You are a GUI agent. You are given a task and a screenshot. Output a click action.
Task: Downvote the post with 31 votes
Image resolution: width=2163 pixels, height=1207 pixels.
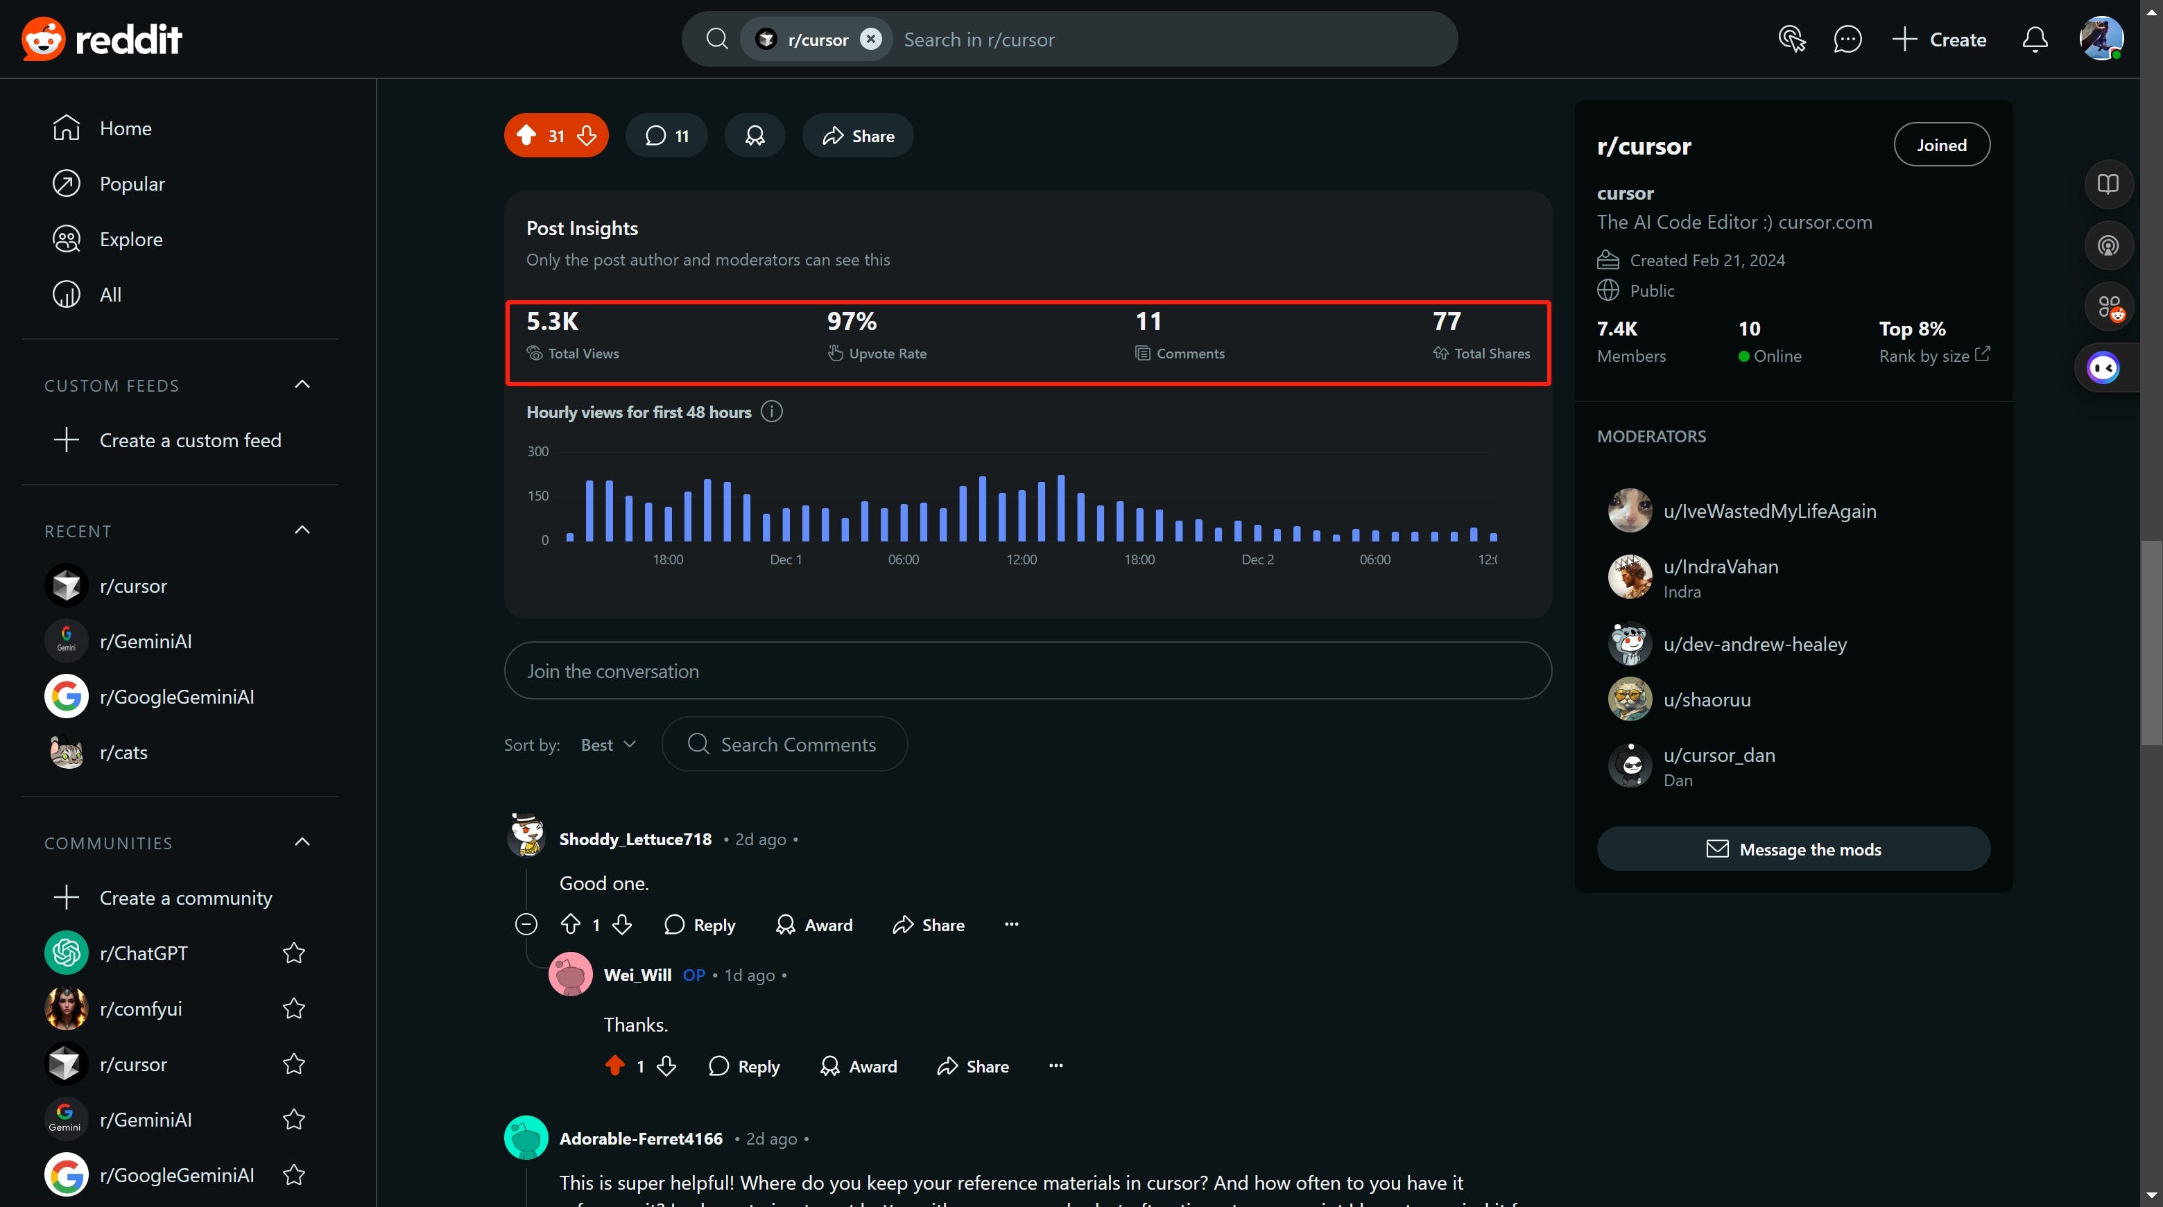point(587,136)
